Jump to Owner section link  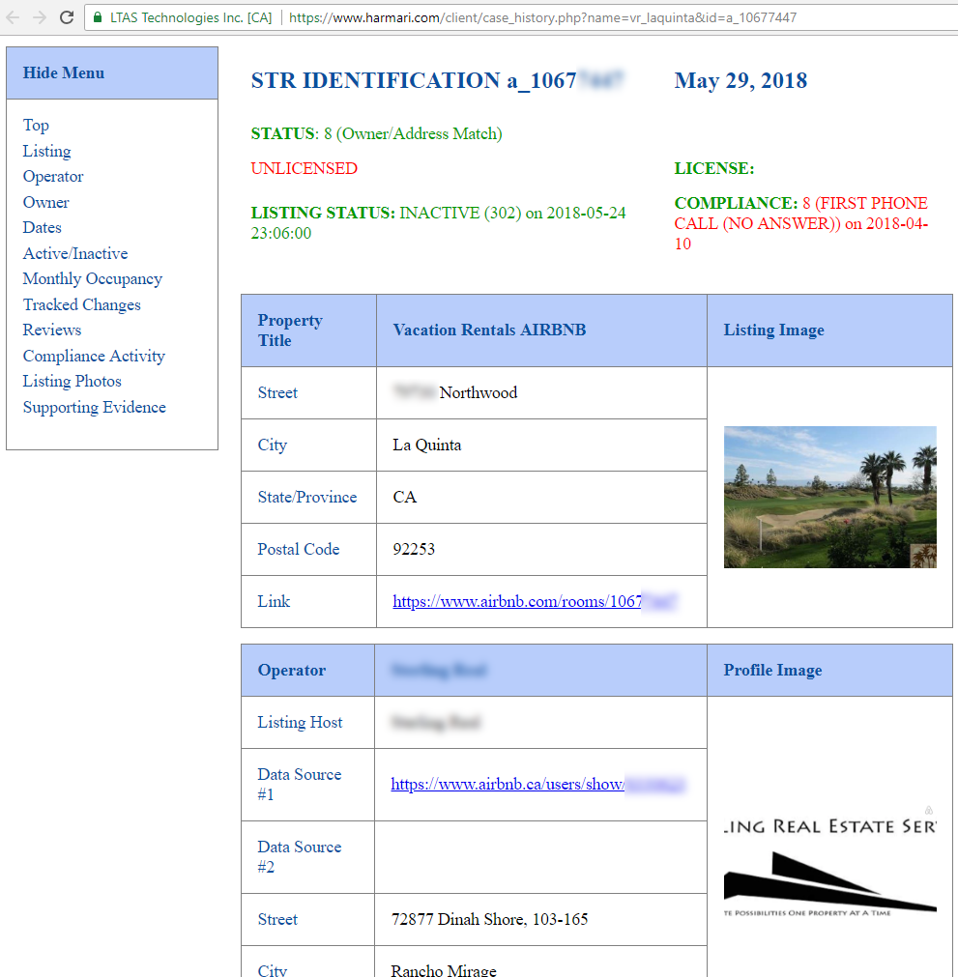point(45,203)
